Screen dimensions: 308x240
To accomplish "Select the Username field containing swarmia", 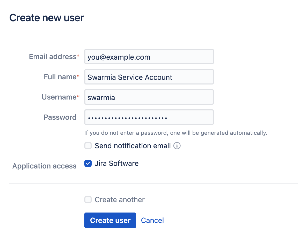I will coord(149,97).
